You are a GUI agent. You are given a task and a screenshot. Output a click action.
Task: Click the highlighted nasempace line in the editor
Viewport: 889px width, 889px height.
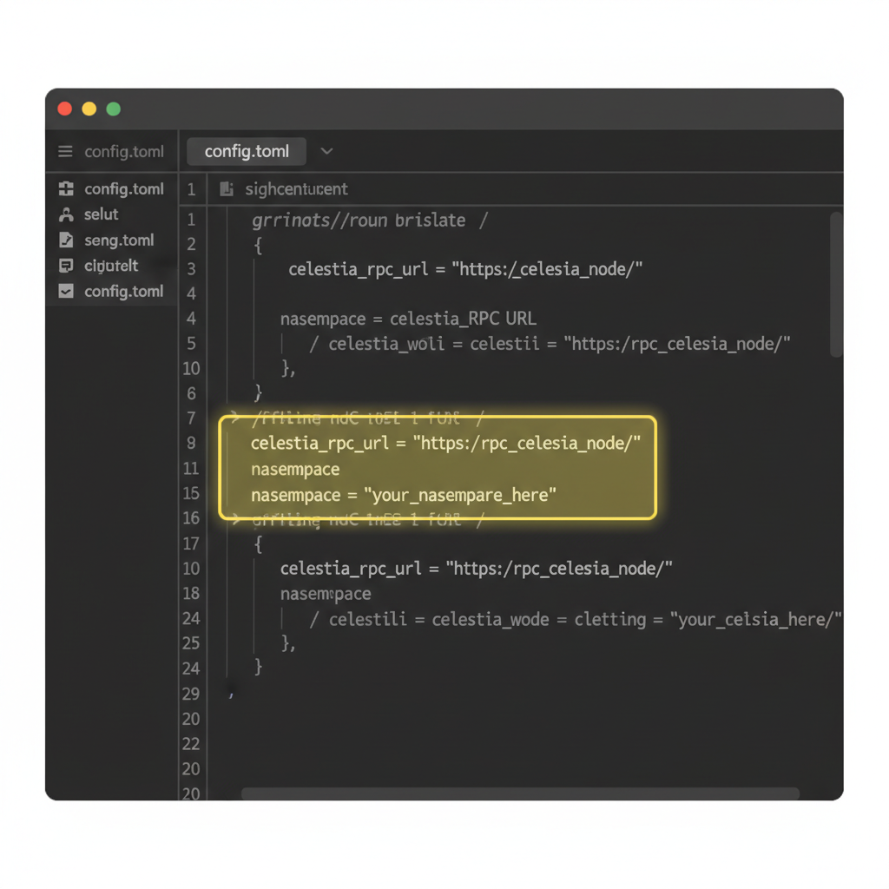295,469
